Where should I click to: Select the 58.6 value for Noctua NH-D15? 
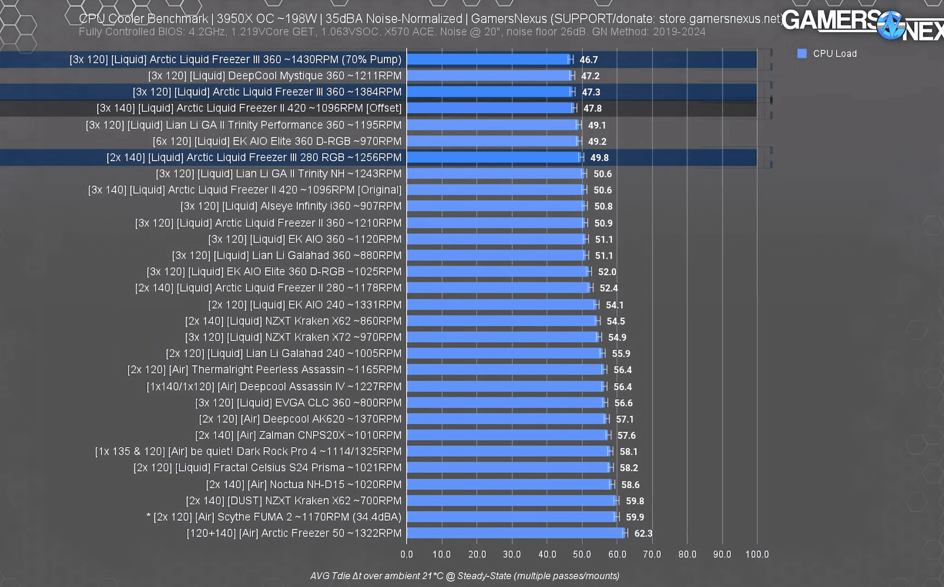click(x=631, y=485)
